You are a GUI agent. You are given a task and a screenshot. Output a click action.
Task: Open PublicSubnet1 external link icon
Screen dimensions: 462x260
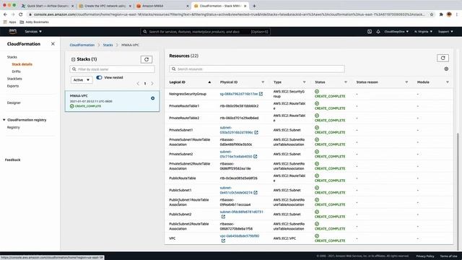click(256, 193)
